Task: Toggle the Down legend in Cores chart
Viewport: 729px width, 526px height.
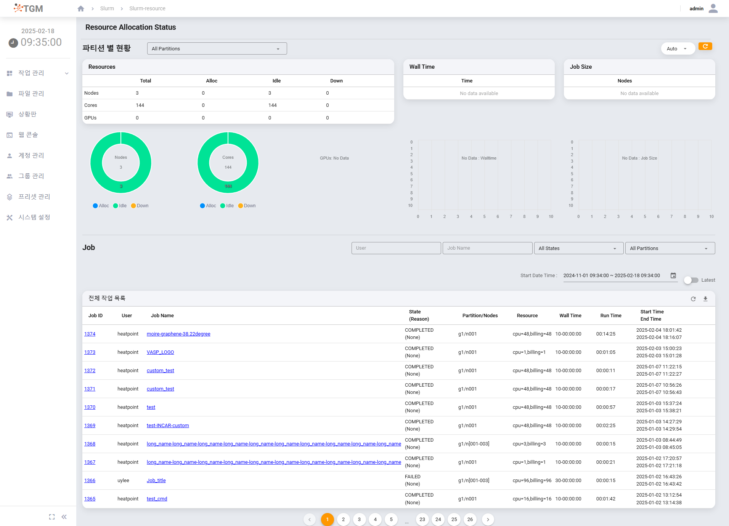Action: click(x=247, y=206)
